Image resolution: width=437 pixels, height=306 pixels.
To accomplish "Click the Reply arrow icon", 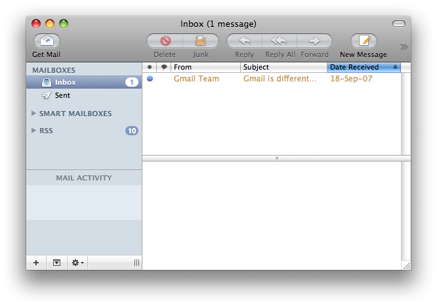I will pos(245,41).
